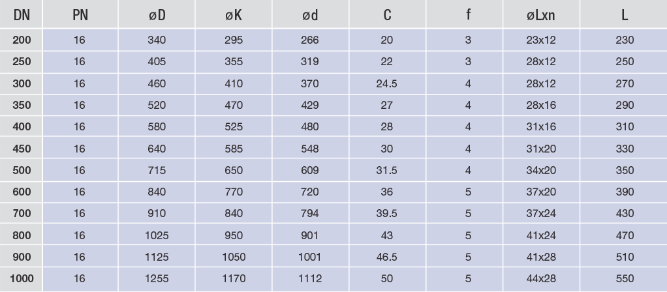
Task: Select the 39.5 cell in C column
Action: click(387, 214)
